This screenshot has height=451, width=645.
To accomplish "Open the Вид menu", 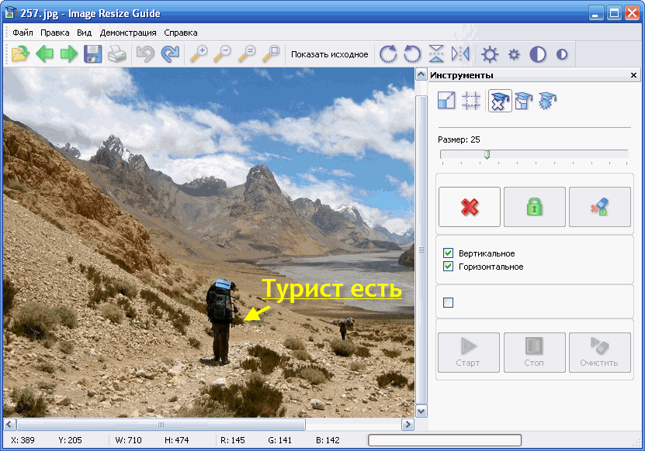I will click(x=84, y=33).
